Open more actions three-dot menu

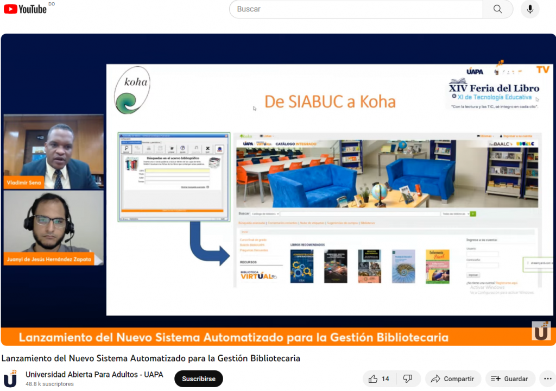point(547,379)
